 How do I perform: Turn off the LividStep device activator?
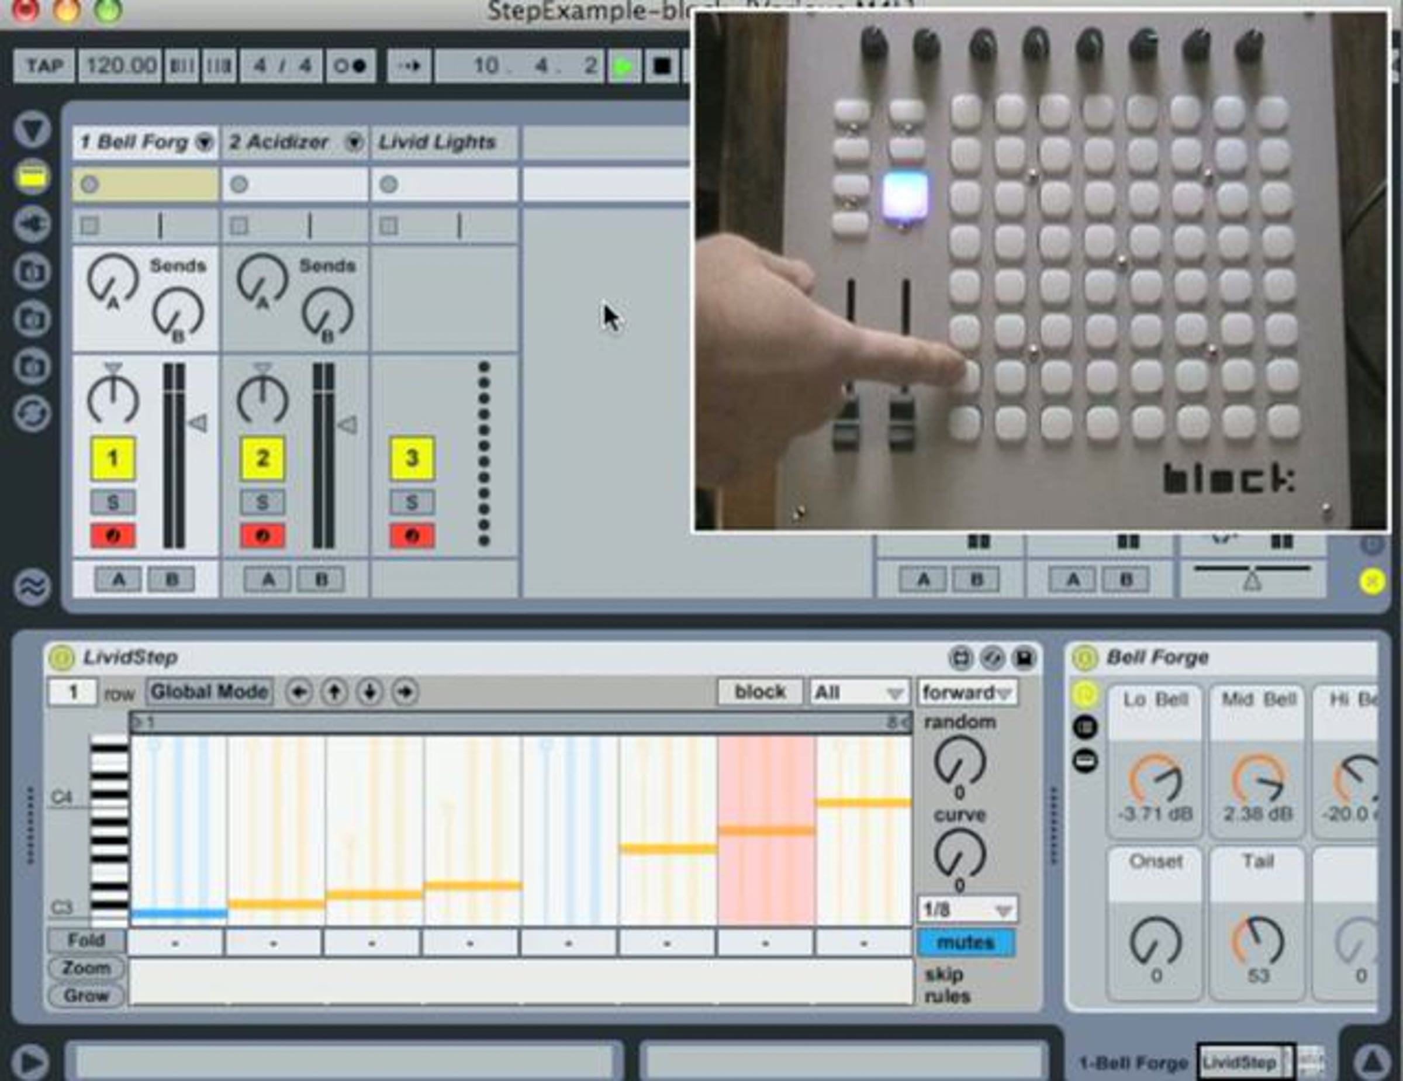pos(61,658)
